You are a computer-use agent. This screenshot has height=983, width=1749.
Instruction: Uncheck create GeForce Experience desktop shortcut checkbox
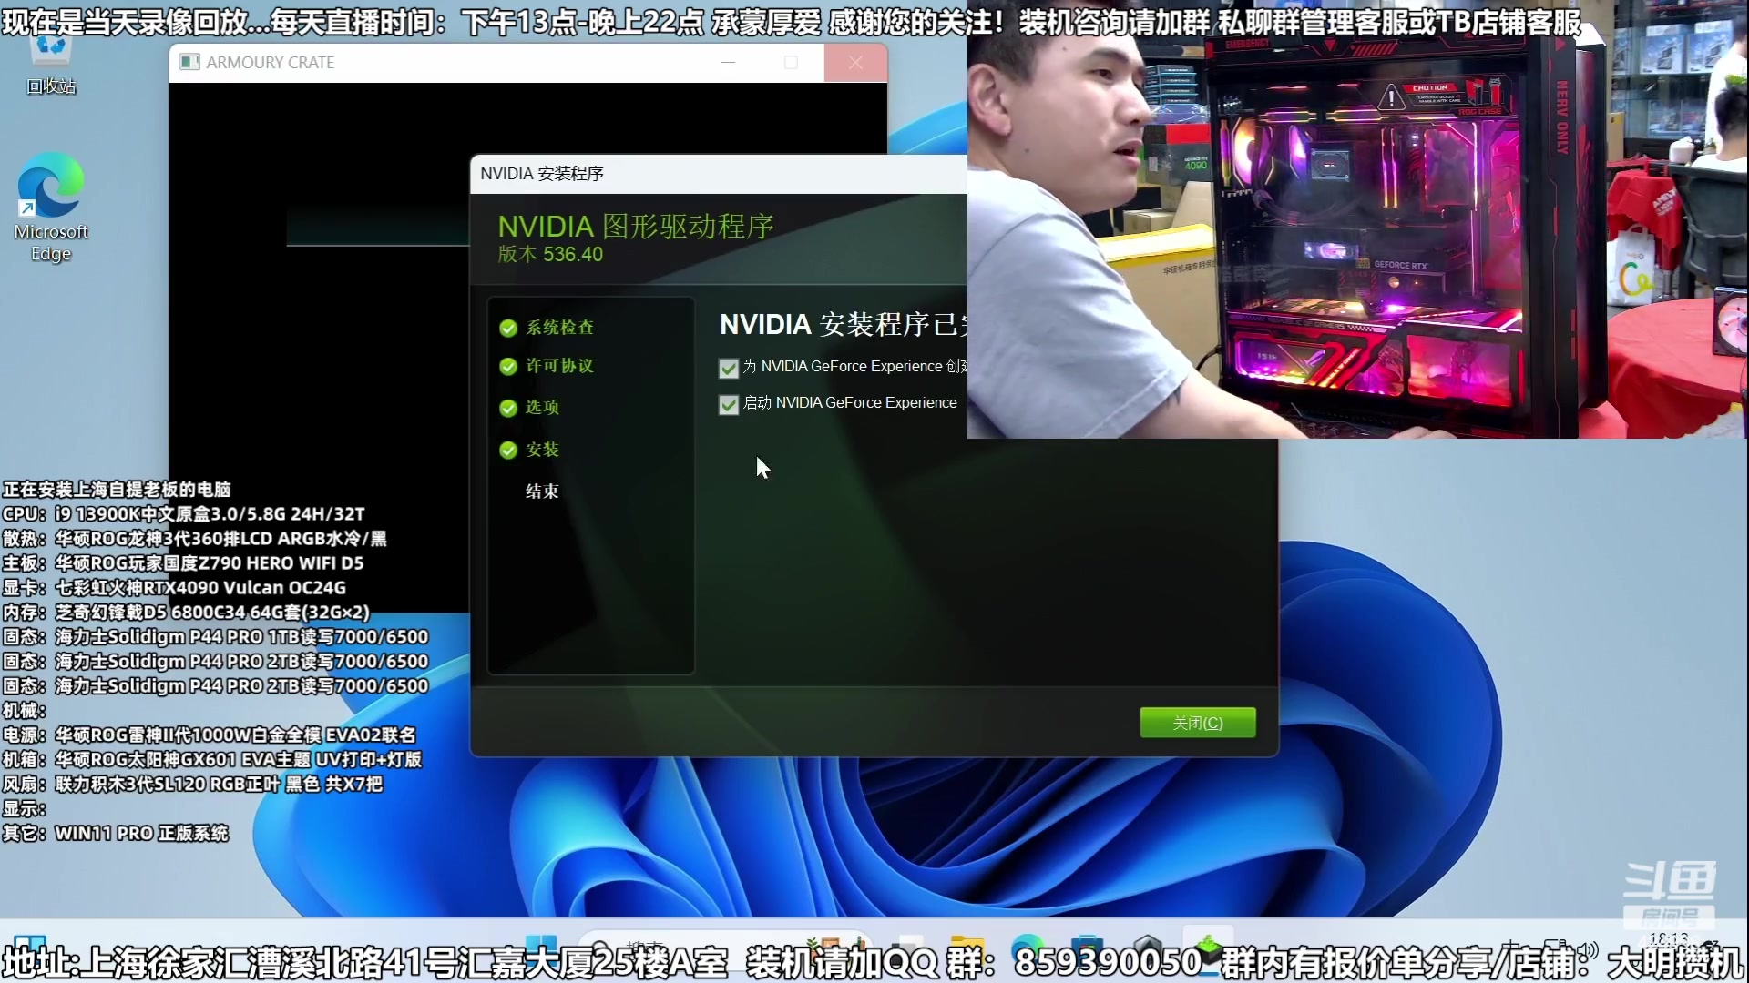pos(728,368)
